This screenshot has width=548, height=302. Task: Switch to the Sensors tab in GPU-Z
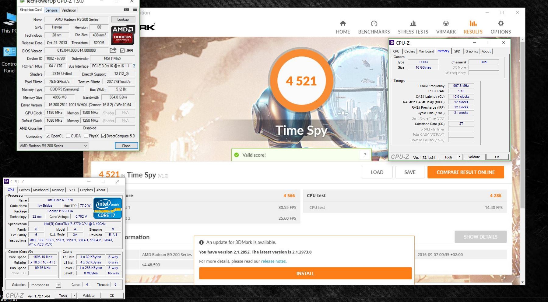[51, 10]
